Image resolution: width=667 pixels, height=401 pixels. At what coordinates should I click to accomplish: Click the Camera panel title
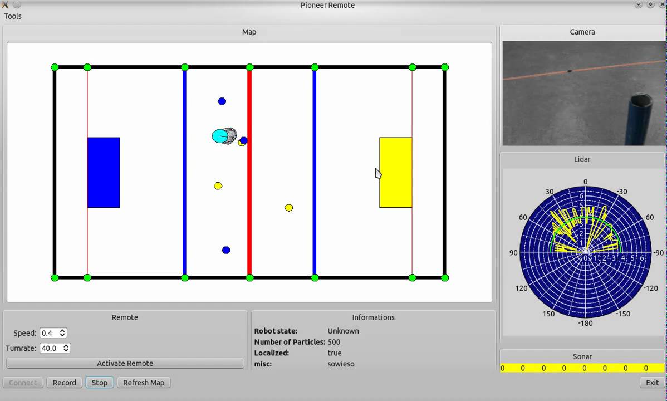click(x=582, y=32)
